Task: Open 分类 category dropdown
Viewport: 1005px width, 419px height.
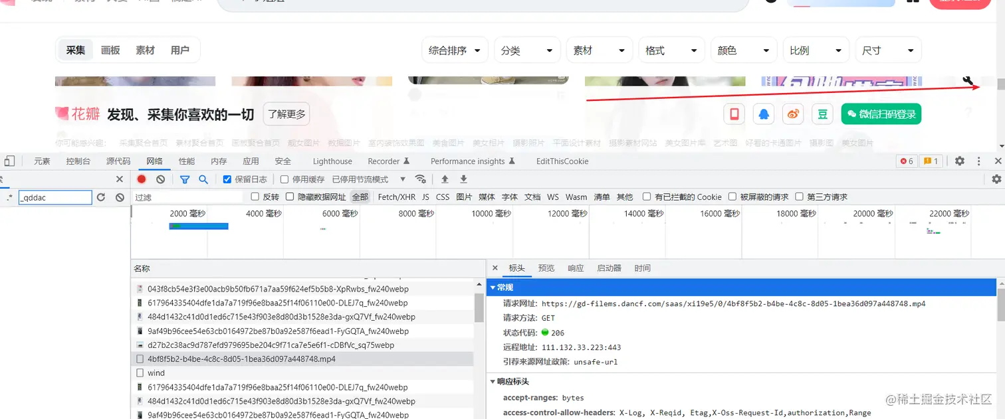Action: click(x=527, y=50)
